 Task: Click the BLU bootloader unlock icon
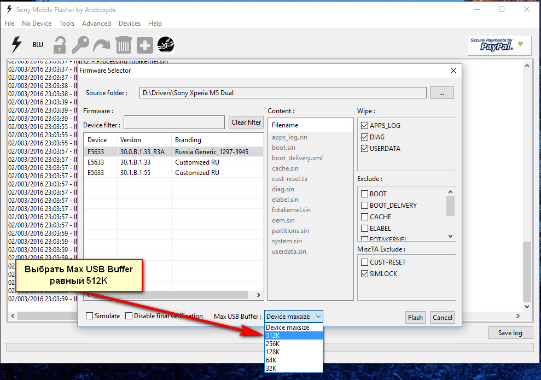[x=38, y=45]
